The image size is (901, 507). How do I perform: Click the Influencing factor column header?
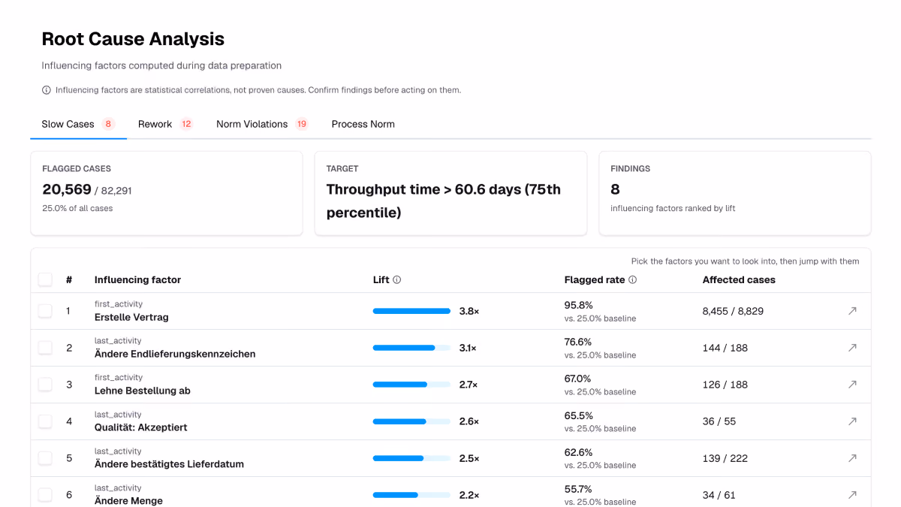[137, 280]
